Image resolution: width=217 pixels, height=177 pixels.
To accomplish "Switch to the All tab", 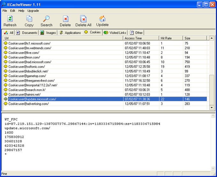I will point(9,33).
